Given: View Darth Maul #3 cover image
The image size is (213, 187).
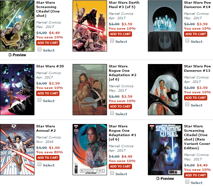Looking at the screenshot, I should click(x=90, y=26).
